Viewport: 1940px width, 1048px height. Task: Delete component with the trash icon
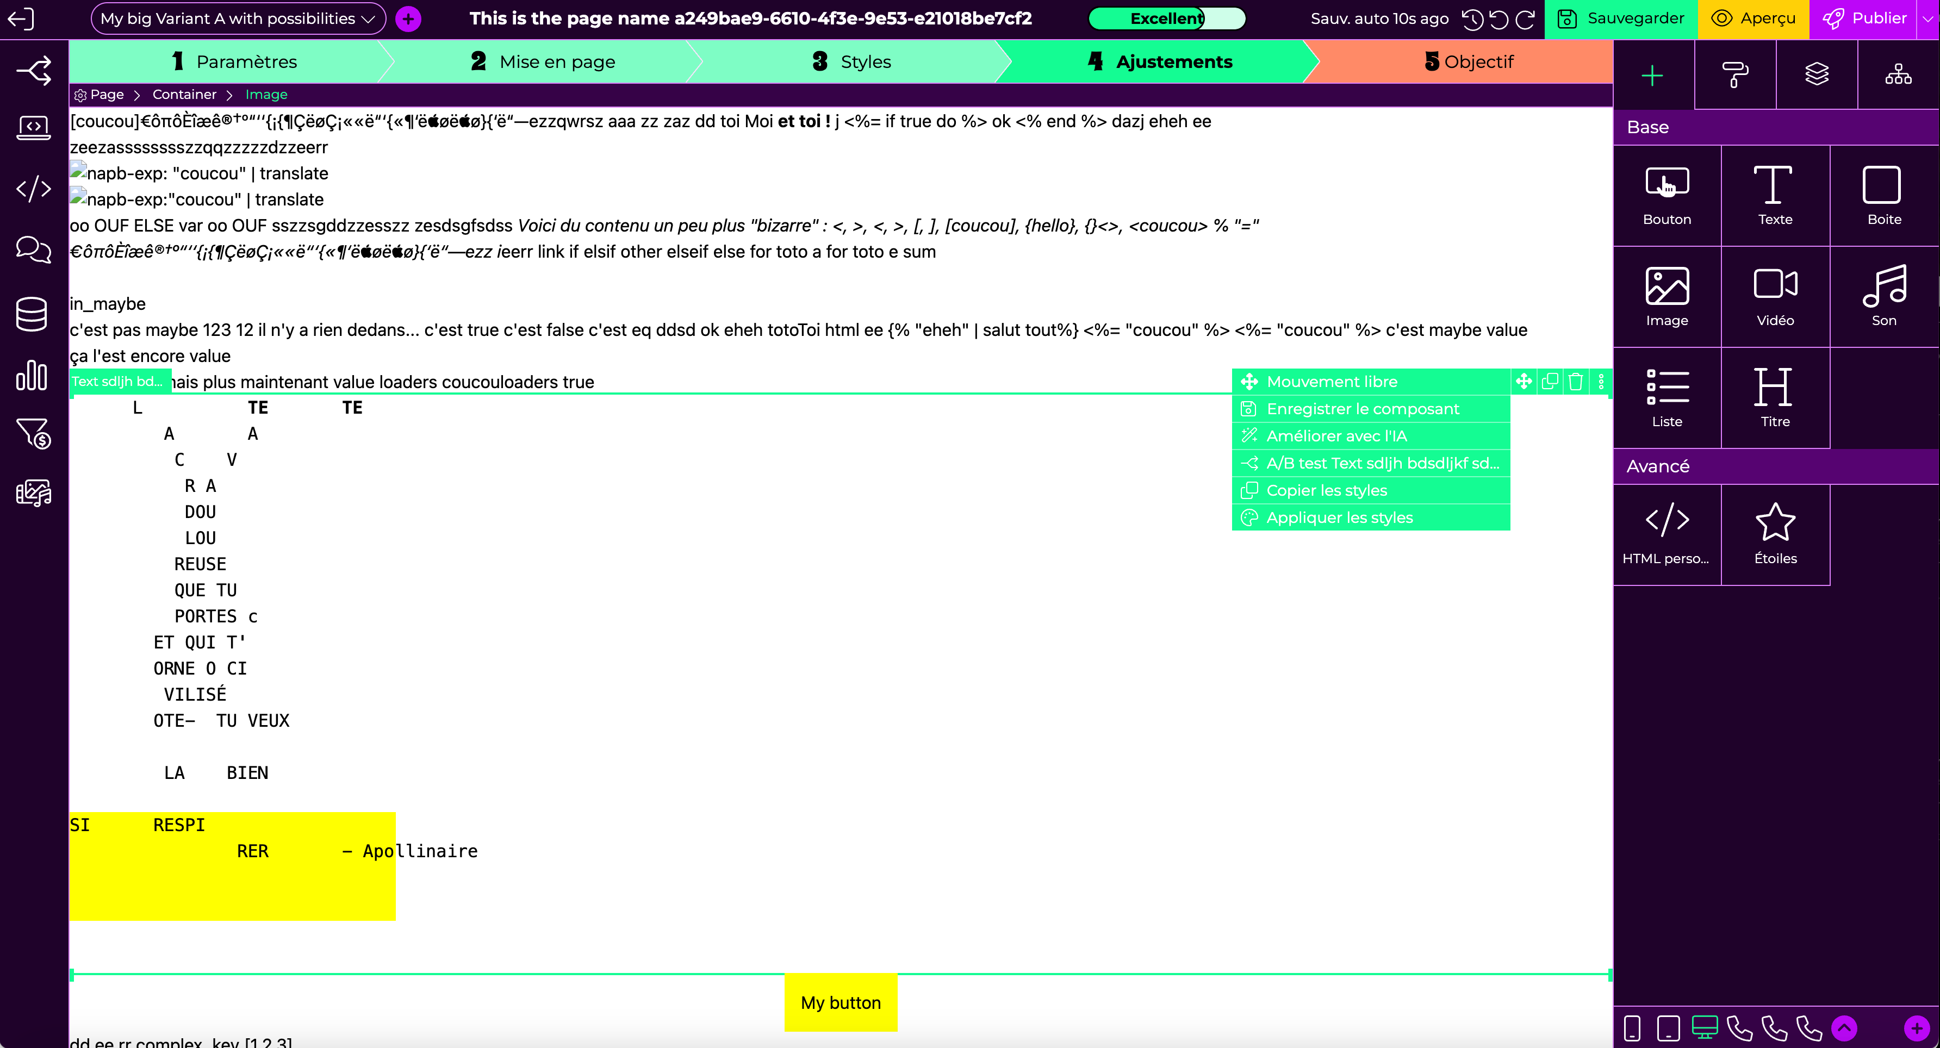point(1575,382)
